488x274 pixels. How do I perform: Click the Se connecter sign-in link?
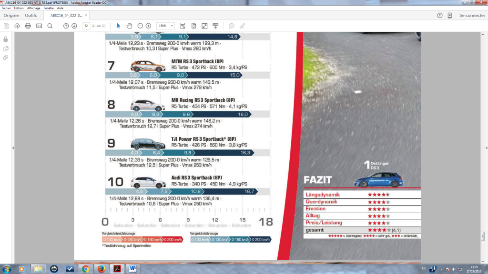472,15
